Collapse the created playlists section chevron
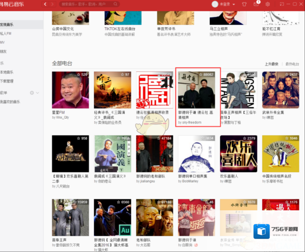The width and height of the screenshot is (305, 252). [x=38, y=92]
